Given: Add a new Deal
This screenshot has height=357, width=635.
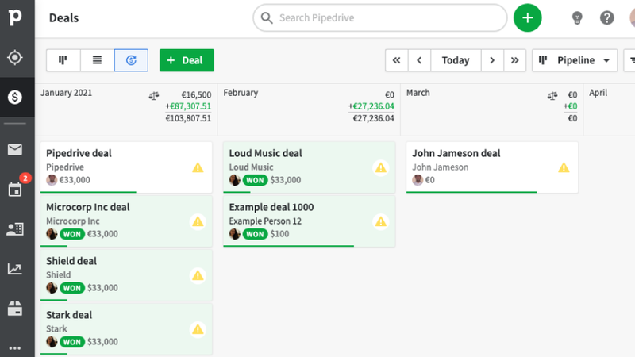Looking at the screenshot, I should pyautogui.click(x=187, y=60).
